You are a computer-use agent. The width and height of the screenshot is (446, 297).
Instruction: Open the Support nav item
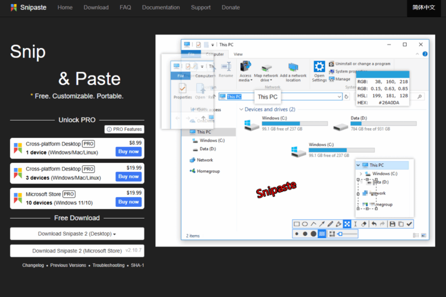click(x=201, y=7)
